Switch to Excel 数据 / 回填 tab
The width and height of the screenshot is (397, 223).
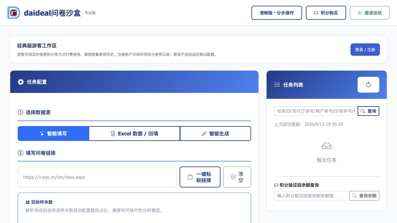coord(135,133)
